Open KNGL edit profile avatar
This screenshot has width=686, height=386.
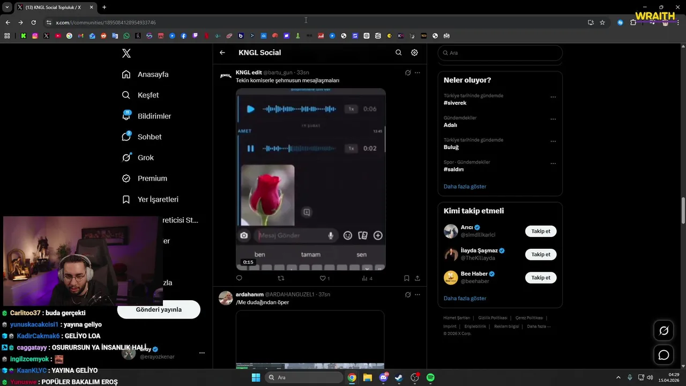coord(226,76)
